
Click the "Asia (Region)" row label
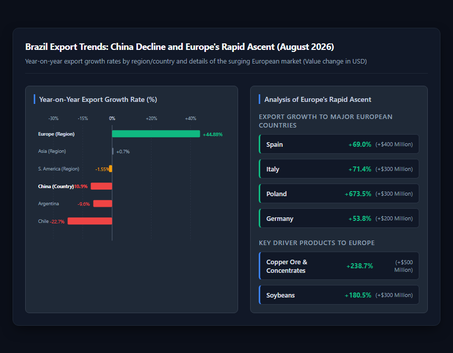pyautogui.click(x=52, y=151)
